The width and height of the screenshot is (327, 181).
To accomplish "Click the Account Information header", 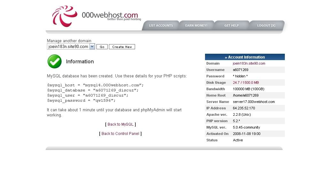I will coord(245,57).
